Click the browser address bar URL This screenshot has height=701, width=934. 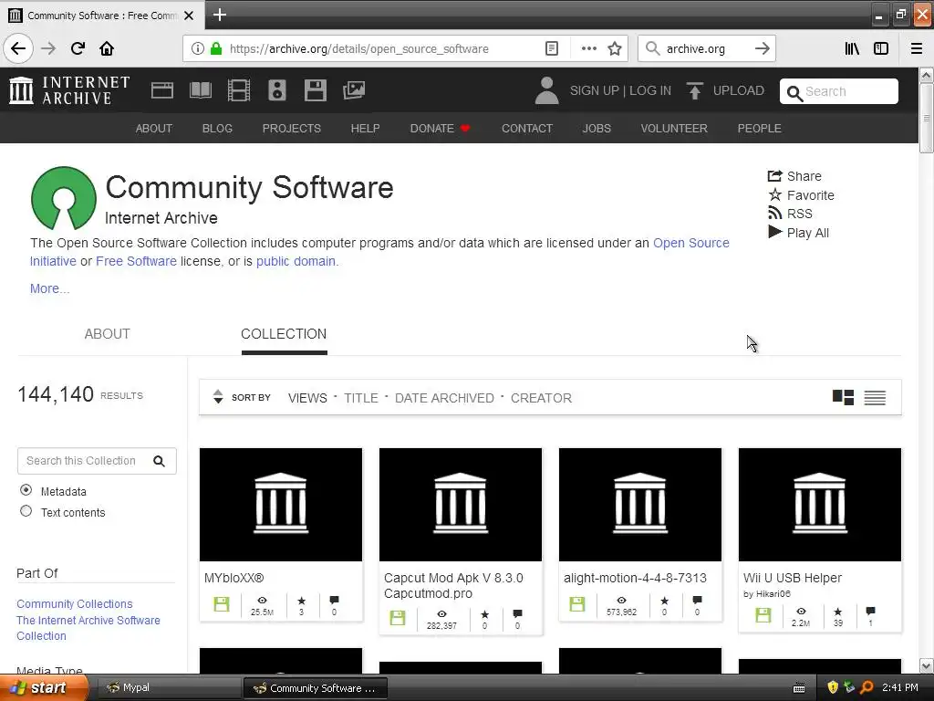pos(359,48)
